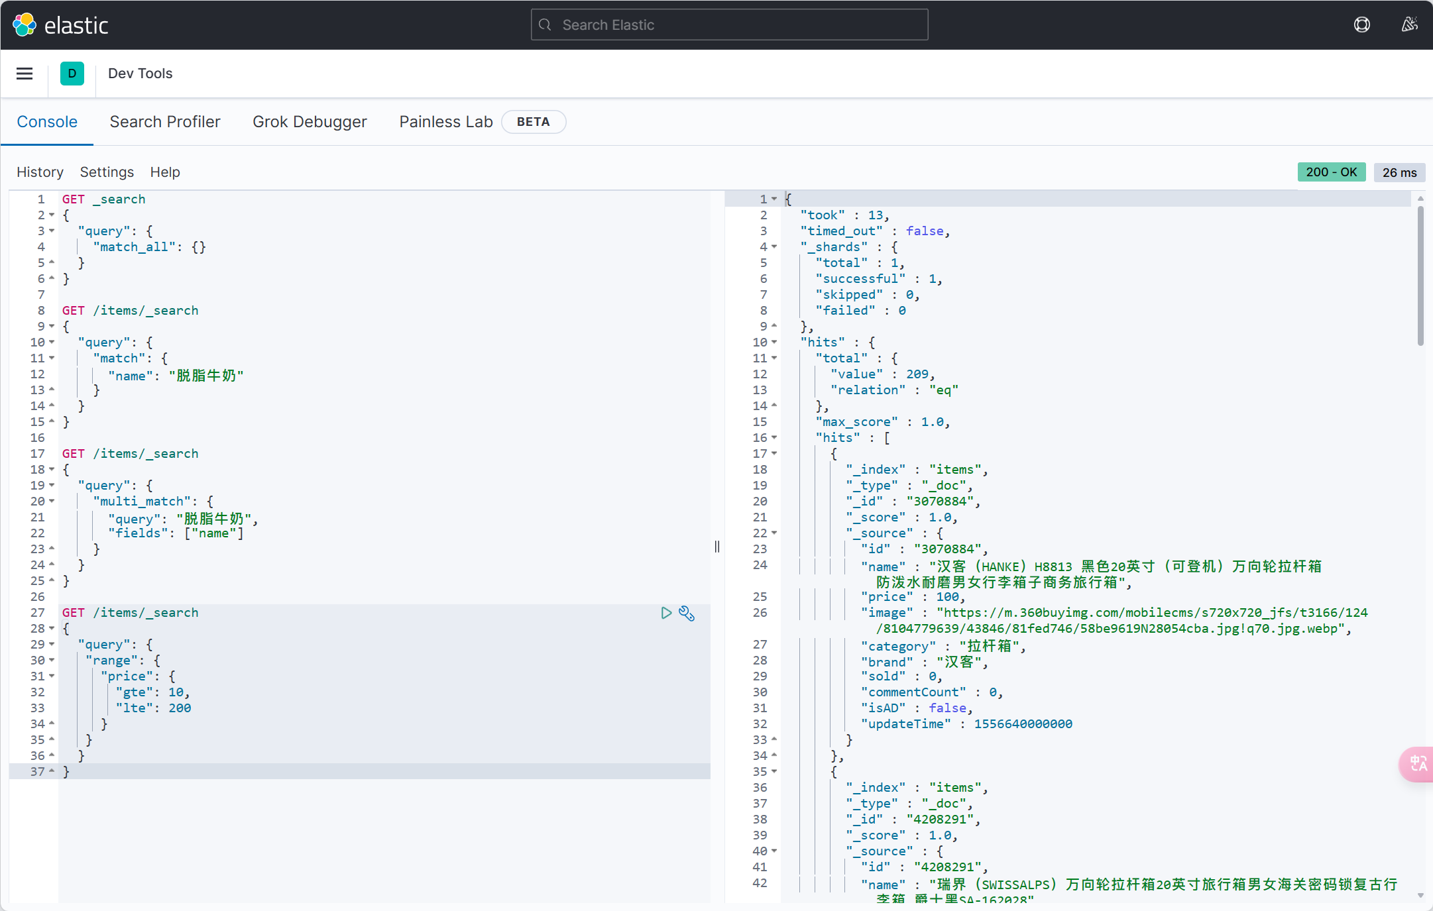Image resolution: width=1433 pixels, height=911 pixels.
Task: Collapse the range block at line 30
Action: tap(52, 660)
